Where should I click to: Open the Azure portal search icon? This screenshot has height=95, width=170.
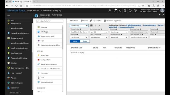click(x=110, y=10)
